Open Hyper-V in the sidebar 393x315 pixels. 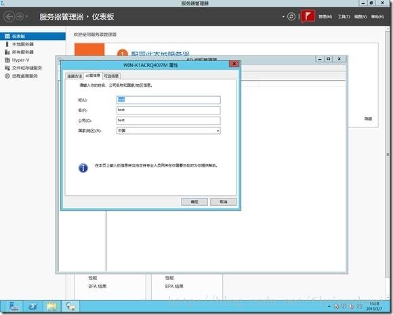[x=20, y=60]
